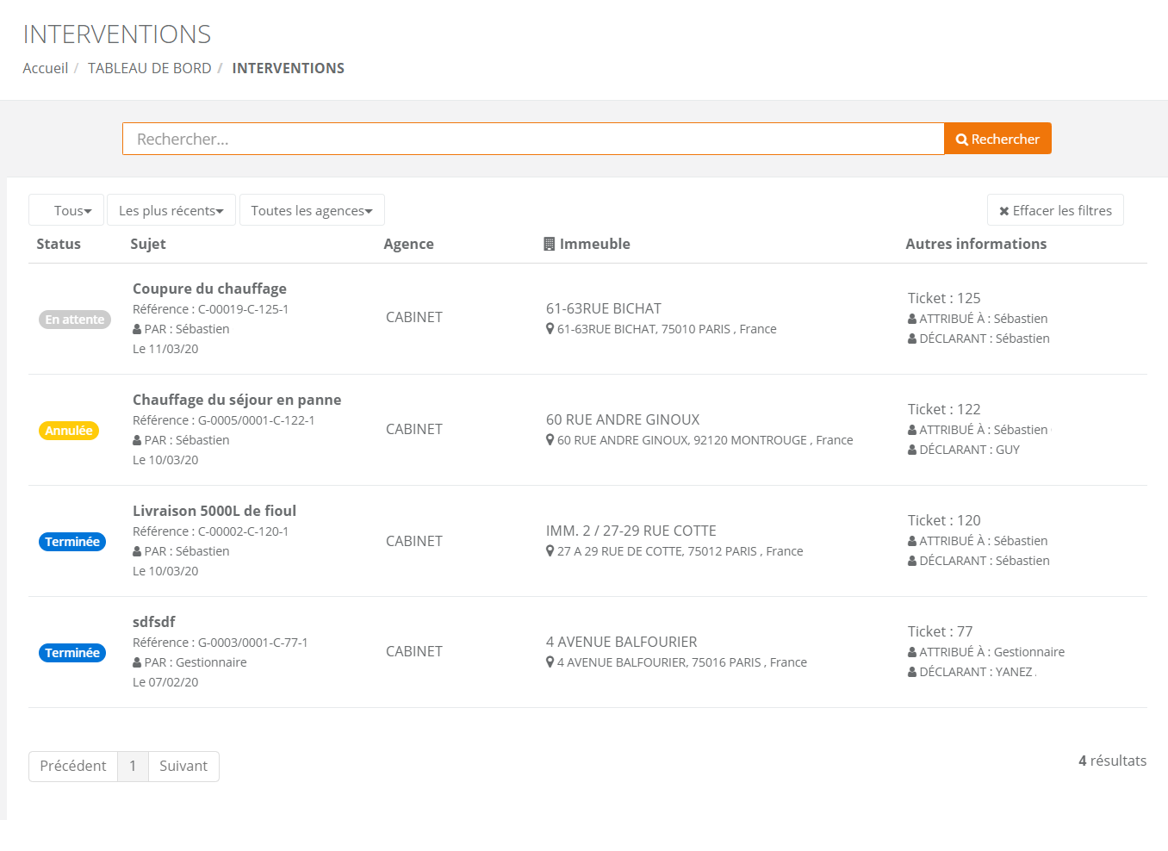Click reference G-0005/0001-C-122-1
Image resolution: width=1168 pixels, height=851 pixels.
pos(257,420)
